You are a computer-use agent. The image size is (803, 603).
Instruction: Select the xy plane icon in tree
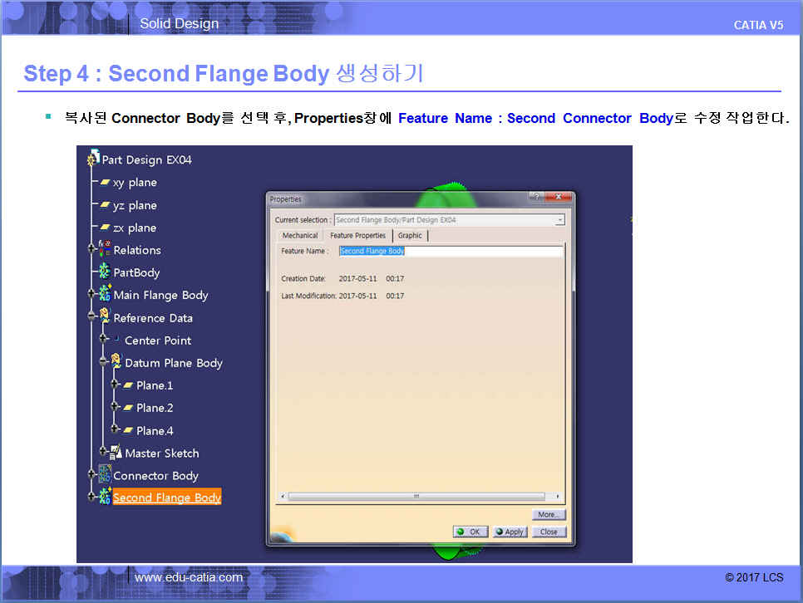(106, 183)
